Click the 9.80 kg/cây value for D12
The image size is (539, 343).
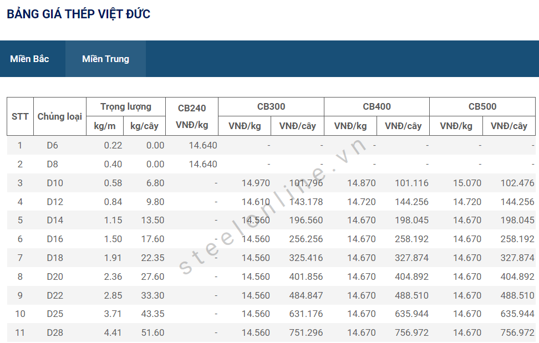[x=155, y=202]
